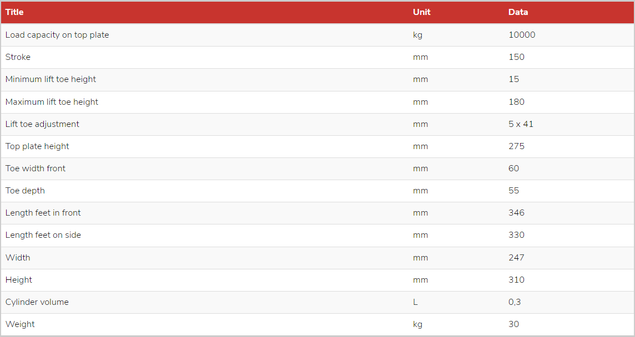This screenshot has width=635, height=337.
Task: Click the Minimum lift toe height label
Action: pyautogui.click(x=51, y=79)
